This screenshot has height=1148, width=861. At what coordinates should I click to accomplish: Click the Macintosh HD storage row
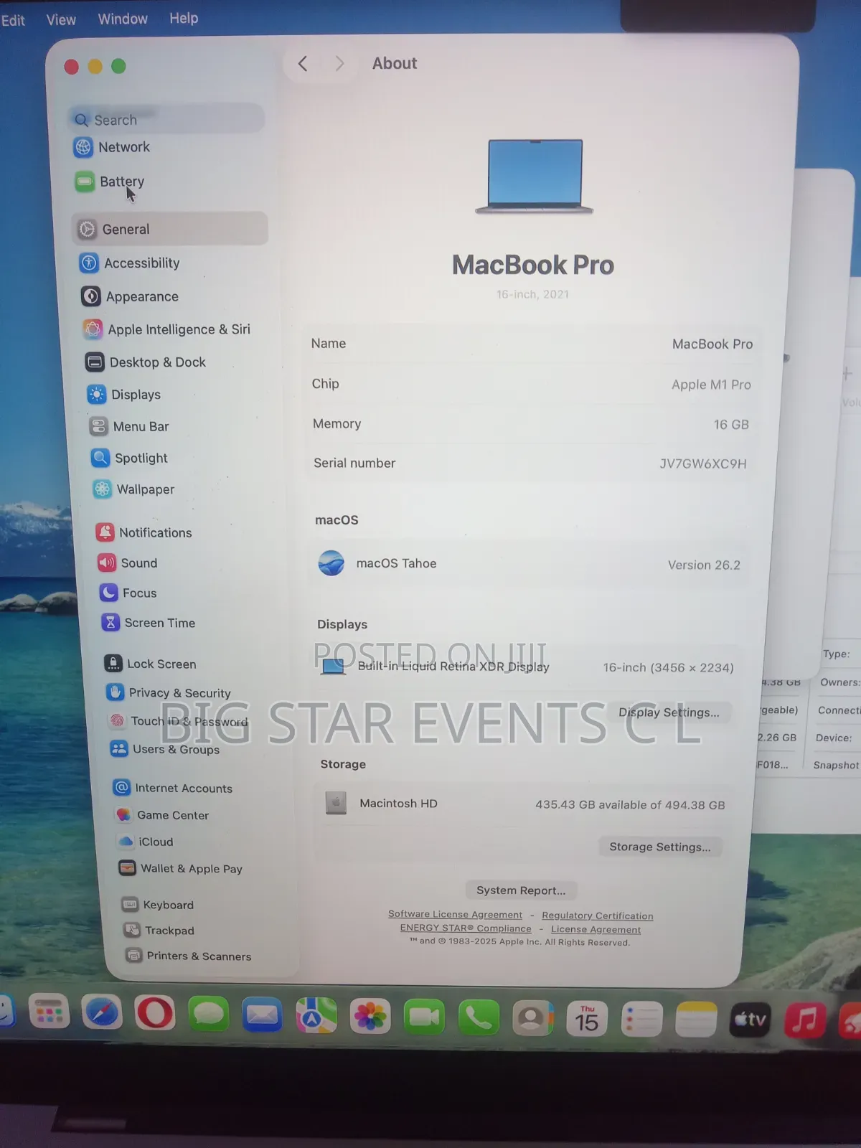tap(524, 804)
